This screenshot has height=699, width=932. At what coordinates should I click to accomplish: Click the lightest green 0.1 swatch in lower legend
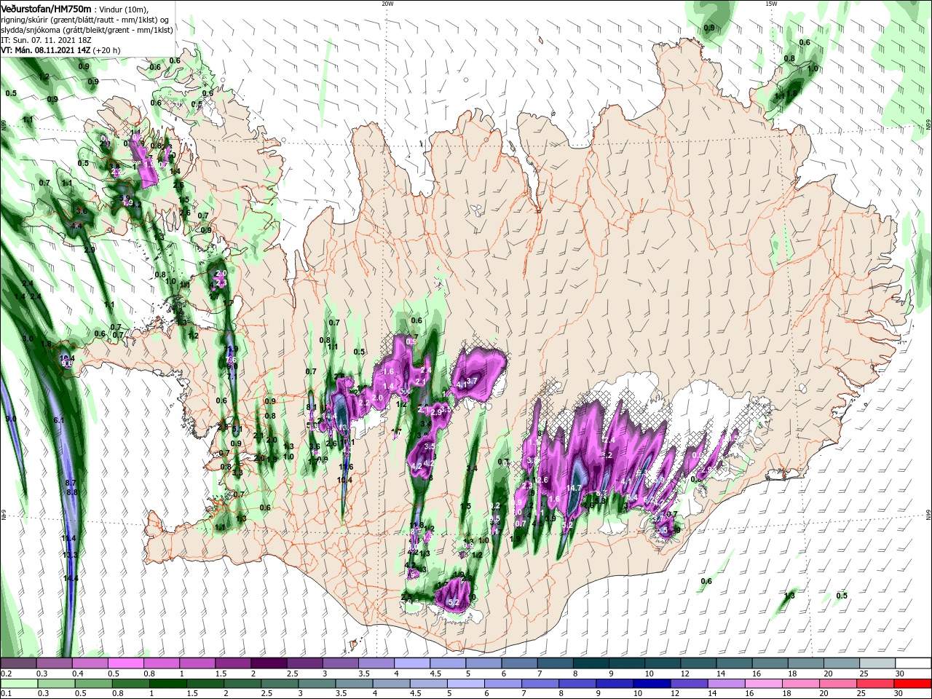[18, 683]
